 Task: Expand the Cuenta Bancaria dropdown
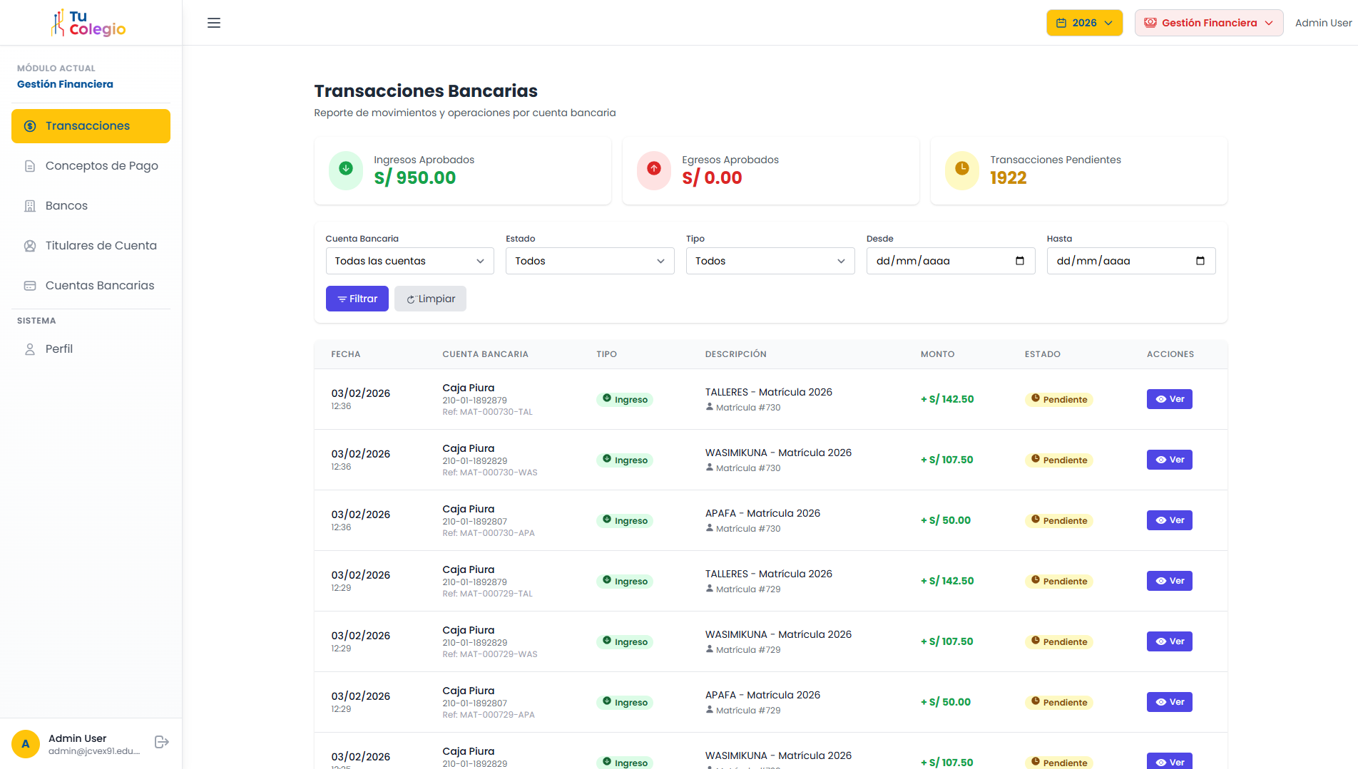(409, 261)
